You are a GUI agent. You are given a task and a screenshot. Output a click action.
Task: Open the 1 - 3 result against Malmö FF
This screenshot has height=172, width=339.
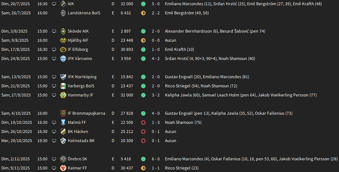(156, 122)
